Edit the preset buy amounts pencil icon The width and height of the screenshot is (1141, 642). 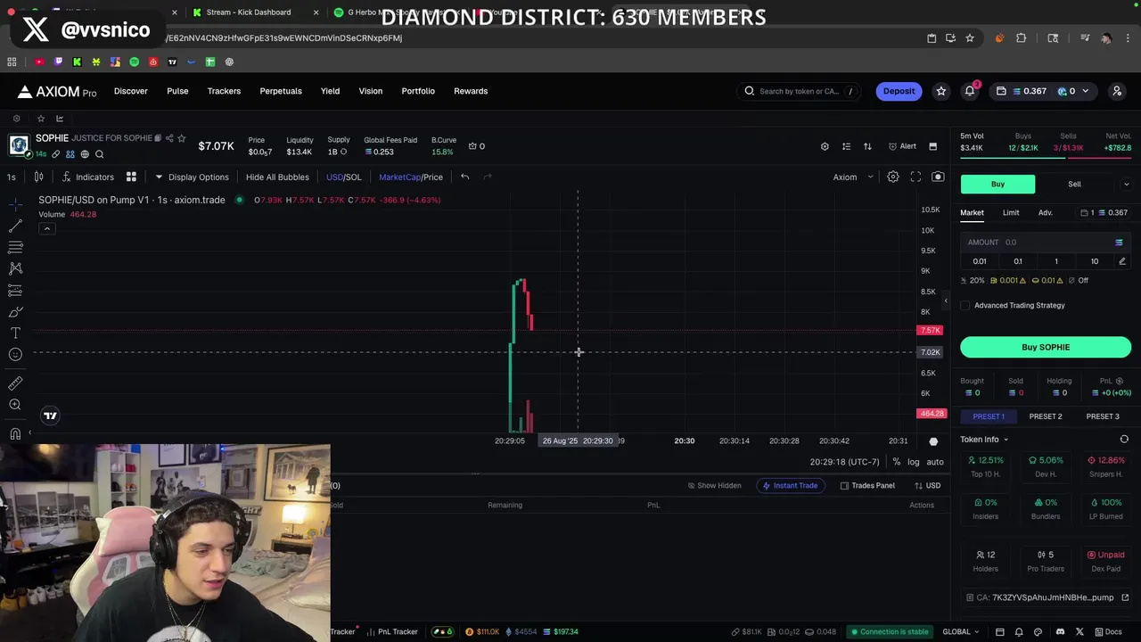(1121, 261)
